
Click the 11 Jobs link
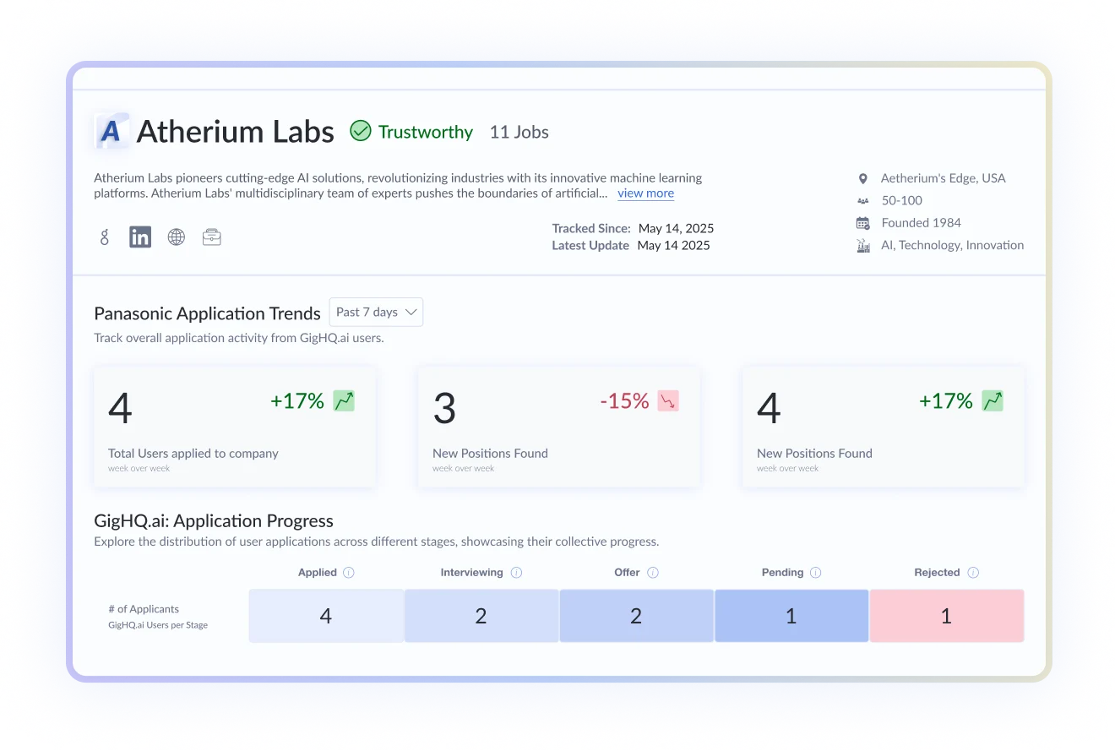pyautogui.click(x=519, y=132)
